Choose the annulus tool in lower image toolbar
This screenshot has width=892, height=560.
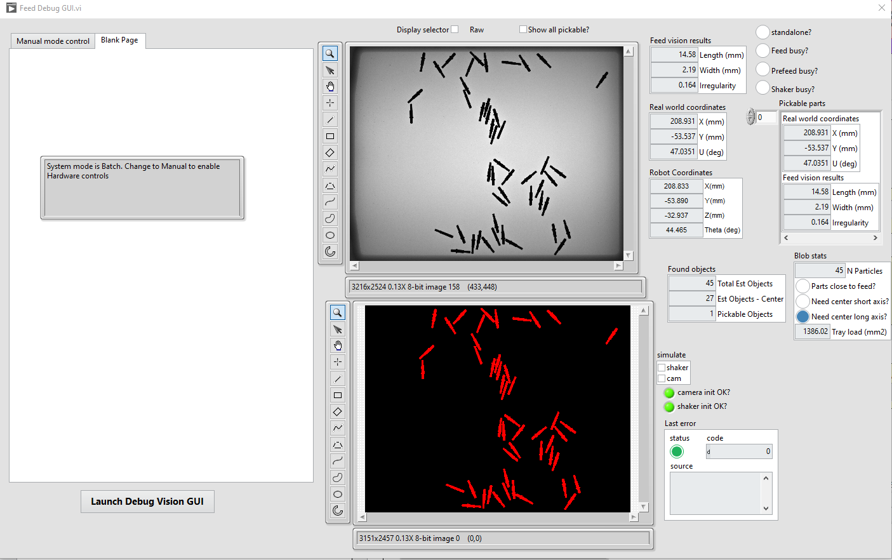pyautogui.click(x=338, y=510)
